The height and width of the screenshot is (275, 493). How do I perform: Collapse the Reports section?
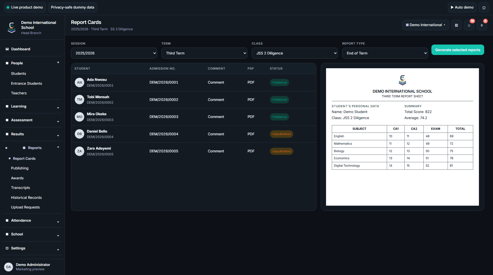point(32,148)
